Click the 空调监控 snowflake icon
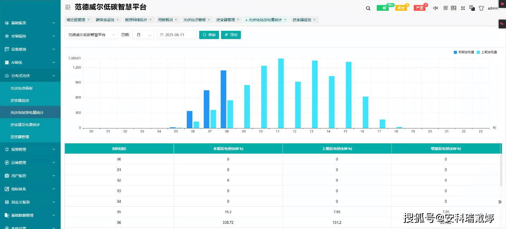The image size is (506, 229). pos(7,36)
